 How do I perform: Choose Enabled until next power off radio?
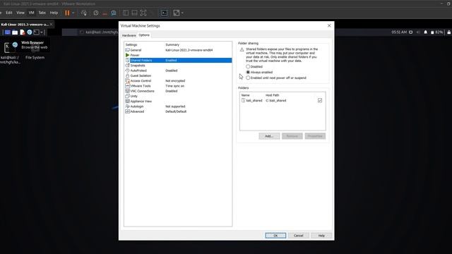click(x=248, y=78)
